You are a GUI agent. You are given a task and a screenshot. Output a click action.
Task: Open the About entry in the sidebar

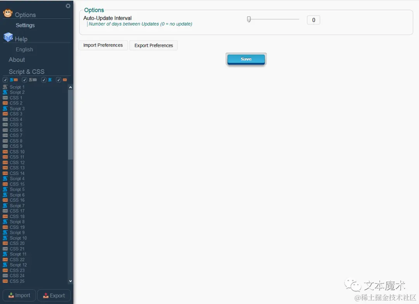(17, 60)
